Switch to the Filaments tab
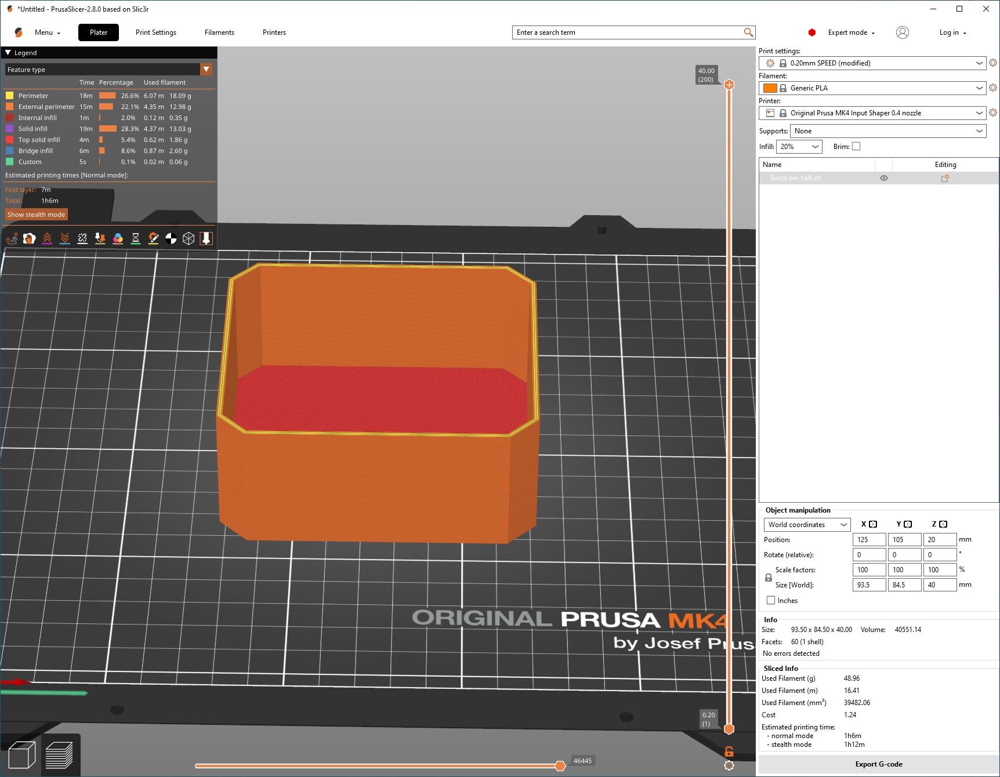Viewport: 1000px width, 777px height. click(x=219, y=32)
